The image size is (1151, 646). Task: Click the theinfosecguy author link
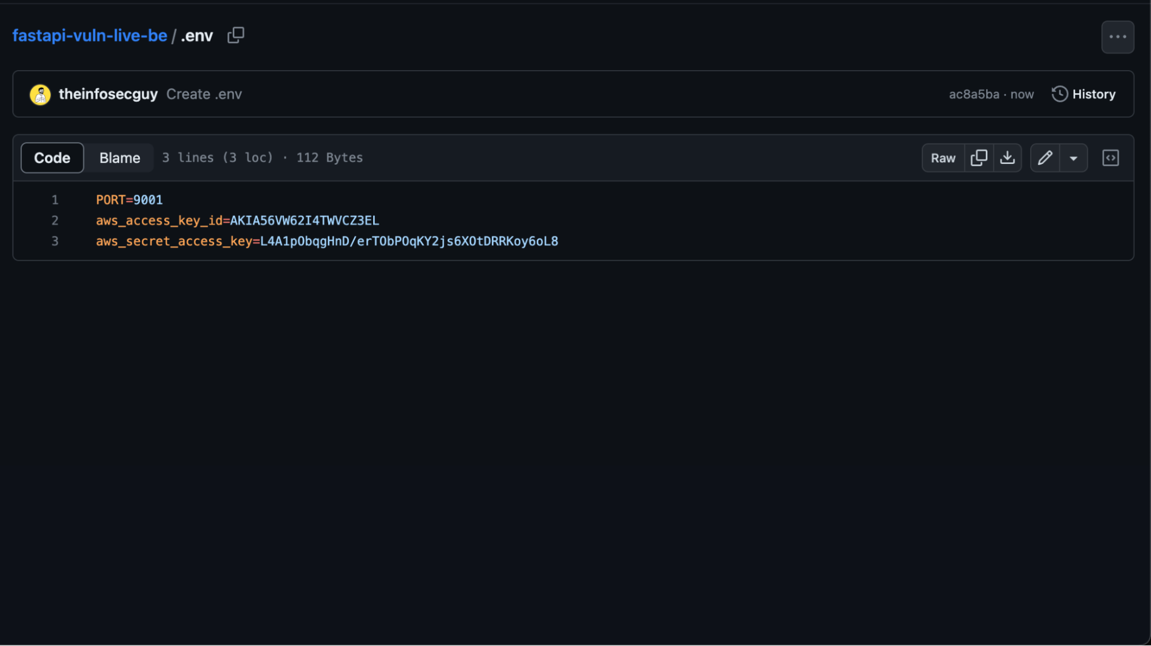[108, 93]
